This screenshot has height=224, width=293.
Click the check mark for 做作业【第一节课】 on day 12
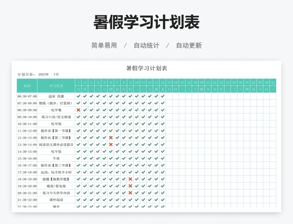pos(150,131)
